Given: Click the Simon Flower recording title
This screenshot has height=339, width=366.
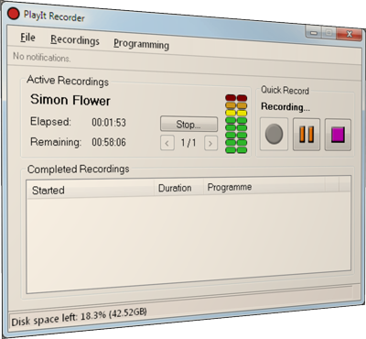Looking at the screenshot, I should click(70, 100).
